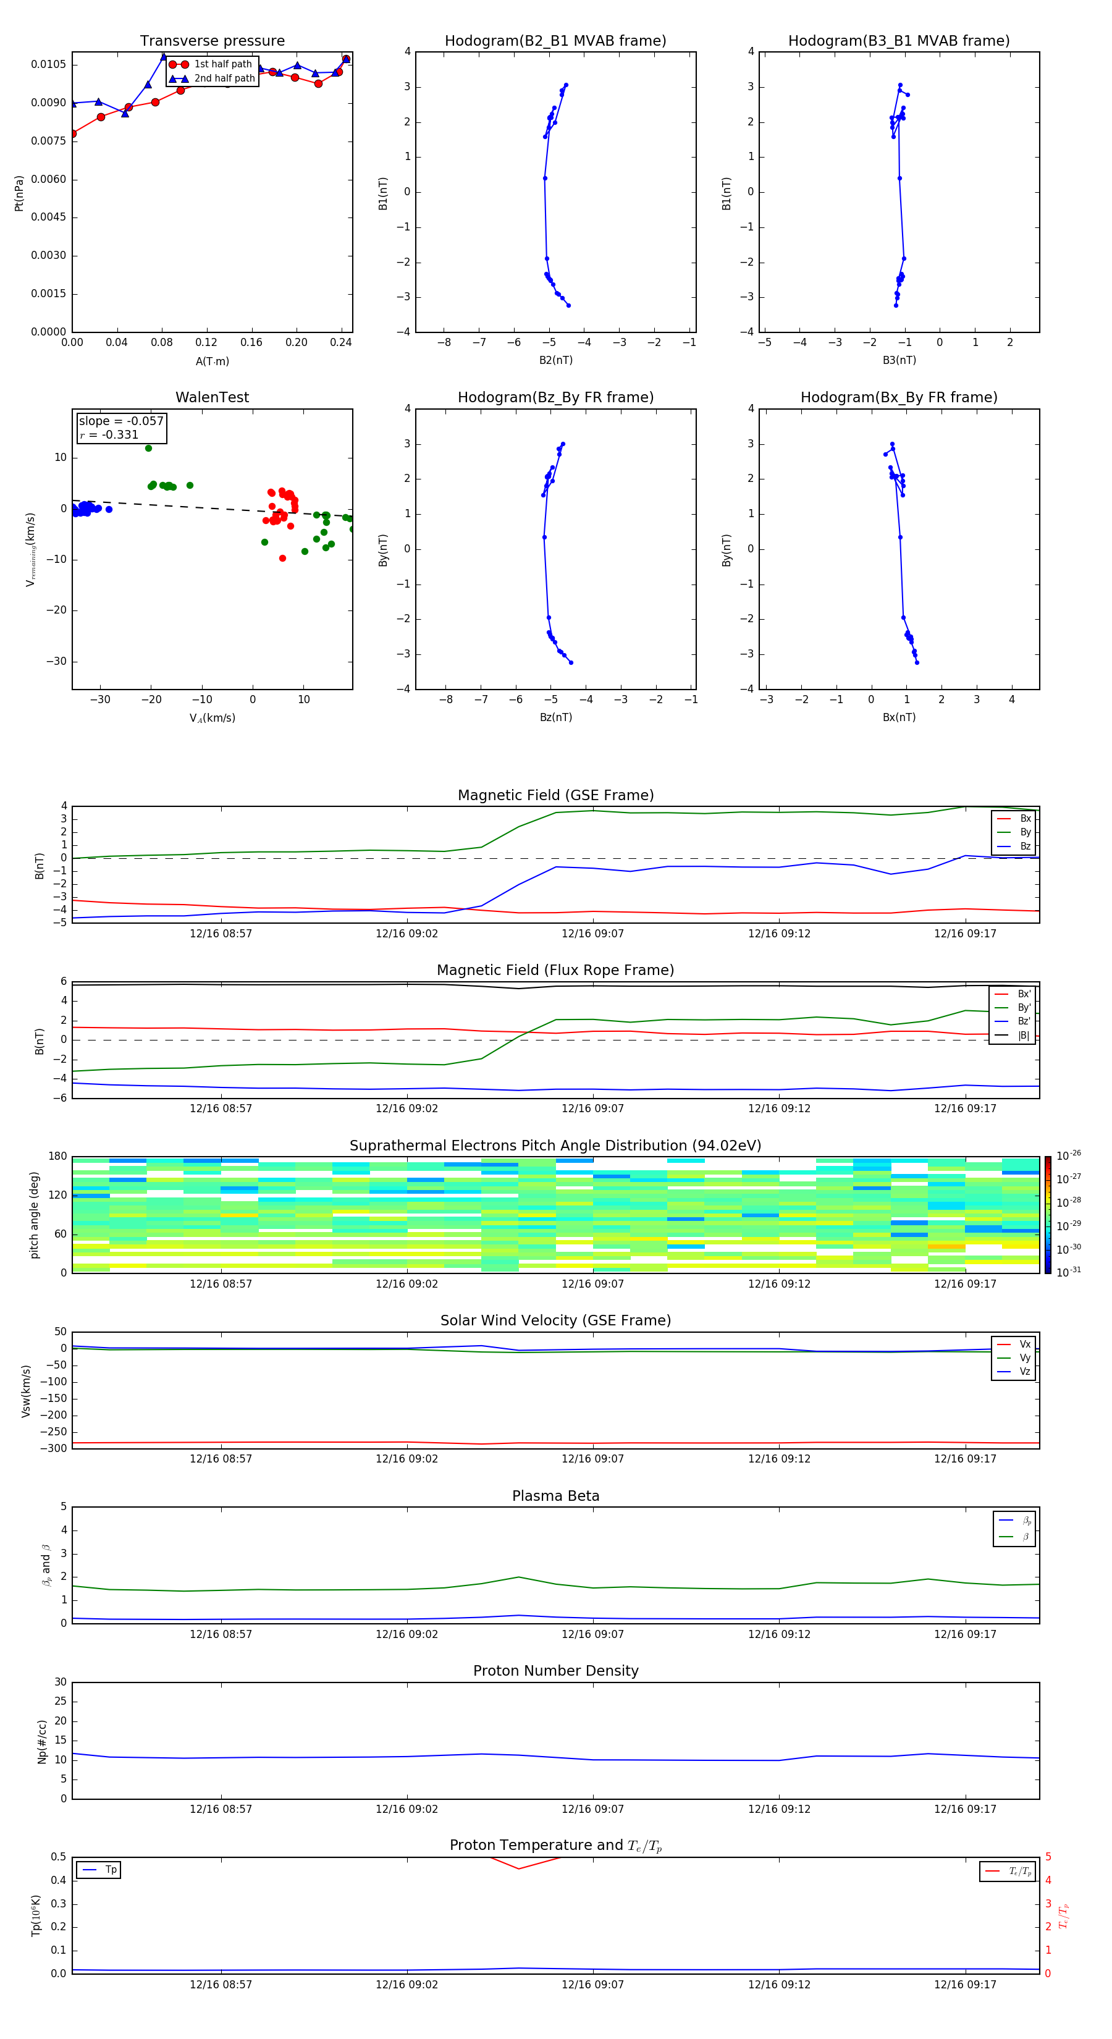Click the colorbar's top 10^-26 label
This screenshot has width=1112, height=2039.
point(1069,1155)
